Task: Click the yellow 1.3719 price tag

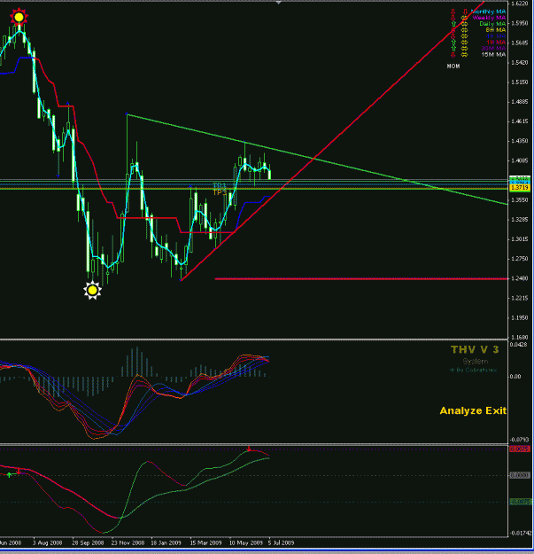Action: point(520,188)
